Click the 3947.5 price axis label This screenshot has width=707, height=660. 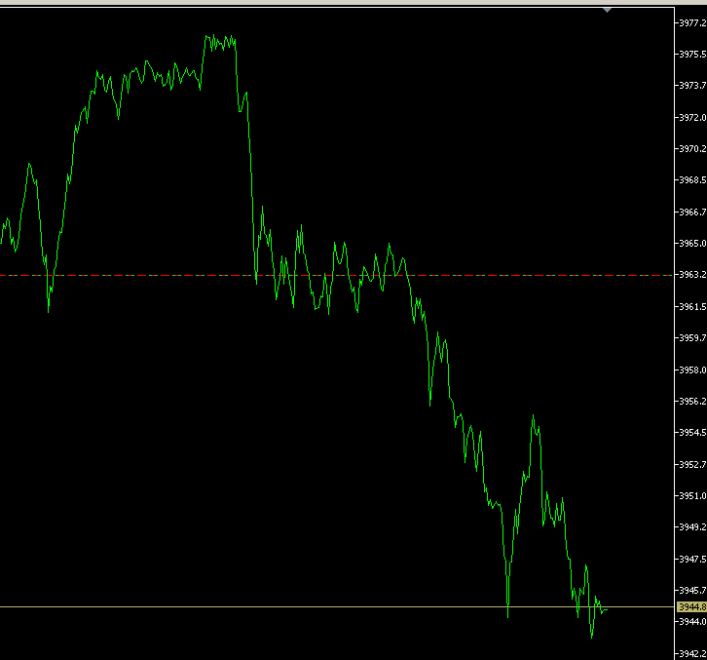click(x=691, y=560)
